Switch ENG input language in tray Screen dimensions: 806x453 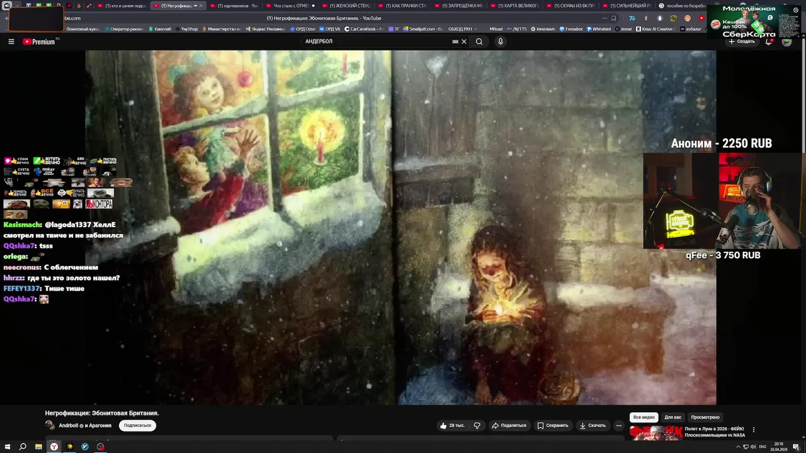[763, 447]
